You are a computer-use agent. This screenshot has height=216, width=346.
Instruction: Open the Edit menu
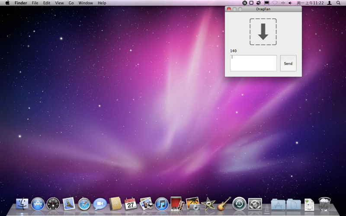click(x=47, y=3)
